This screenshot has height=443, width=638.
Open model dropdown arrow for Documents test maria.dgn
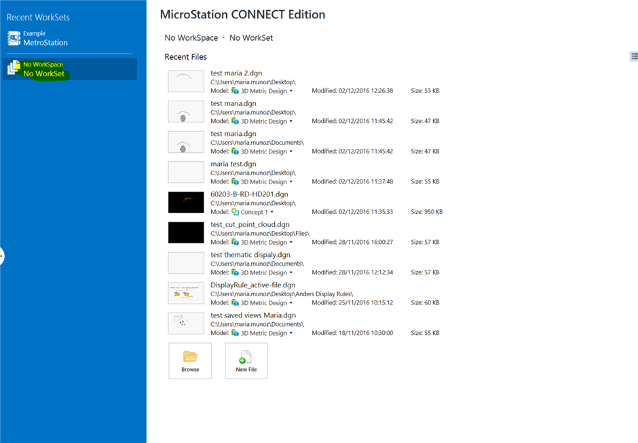coord(291,152)
